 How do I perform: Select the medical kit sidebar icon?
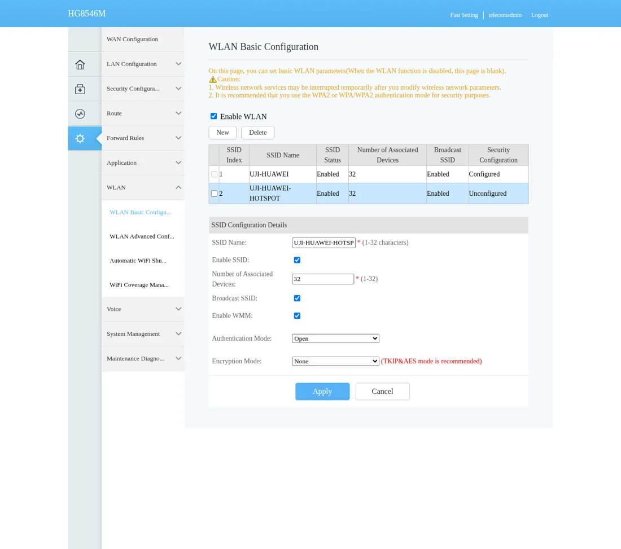[x=80, y=89]
